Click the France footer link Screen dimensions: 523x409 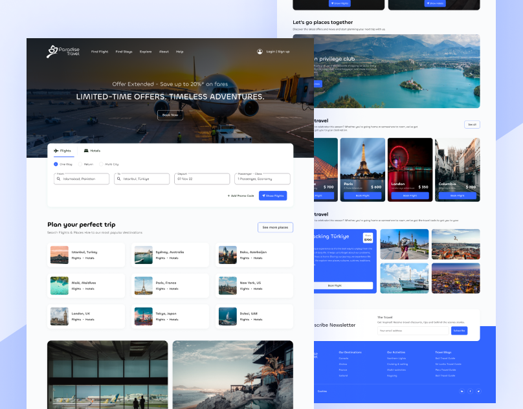tap(343, 370)
